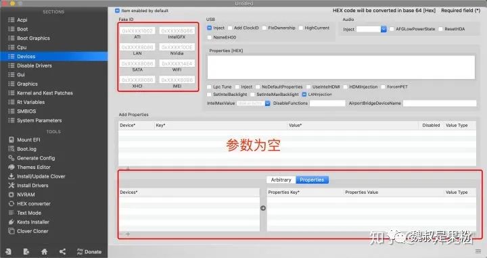Enable the NameEH00 checkbox

click(209, 37)
